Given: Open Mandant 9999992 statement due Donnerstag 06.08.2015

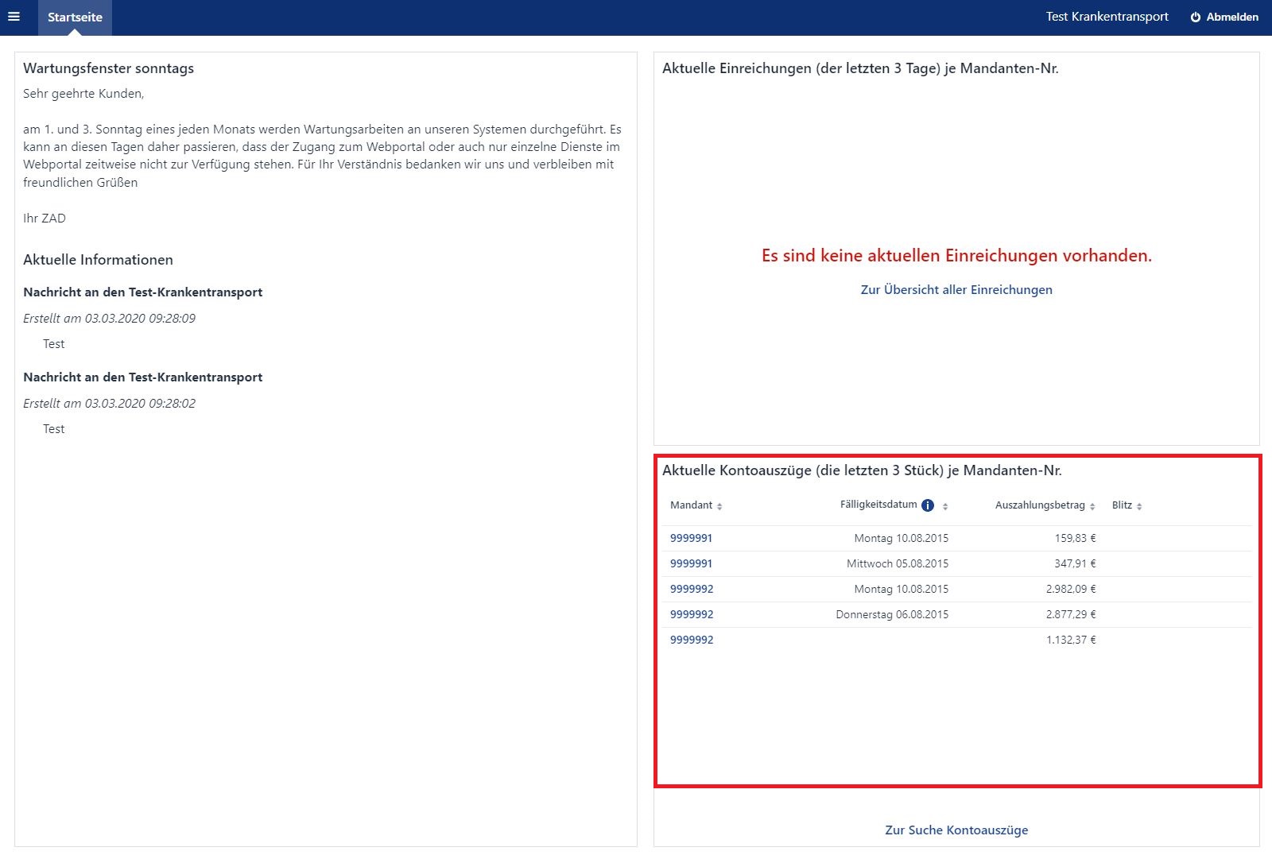Looking at the screenshot, I should tap(692, 614).
